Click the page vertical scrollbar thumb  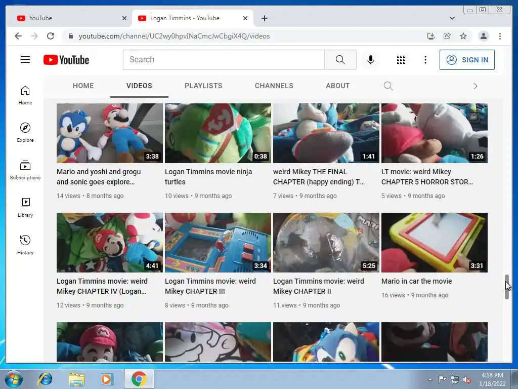point(507,287)
